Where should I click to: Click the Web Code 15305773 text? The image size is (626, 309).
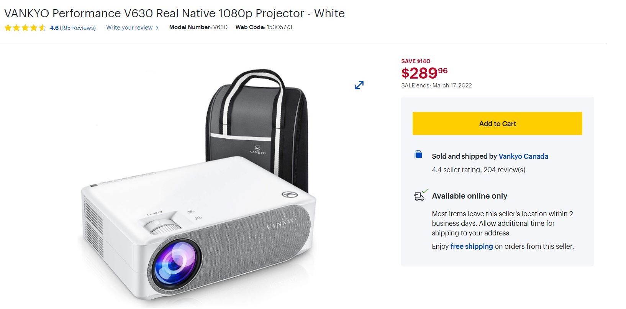coord(264,27)
